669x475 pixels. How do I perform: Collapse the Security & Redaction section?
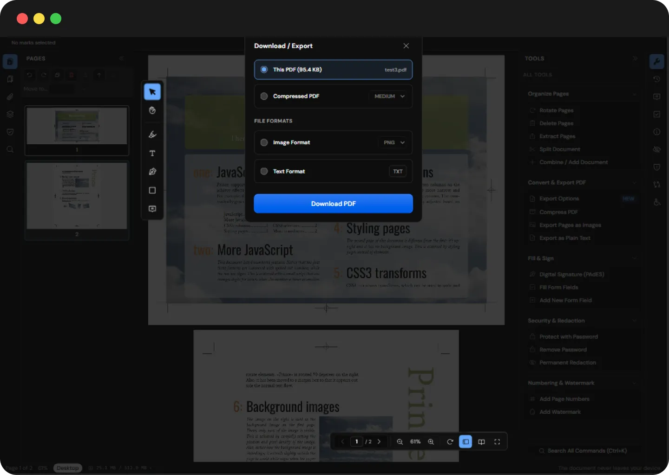[634, 321]
